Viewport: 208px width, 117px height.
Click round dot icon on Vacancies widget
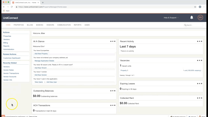(x=198, y=60)
